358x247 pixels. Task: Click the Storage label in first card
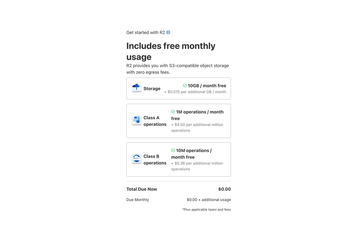coord(152,89)
